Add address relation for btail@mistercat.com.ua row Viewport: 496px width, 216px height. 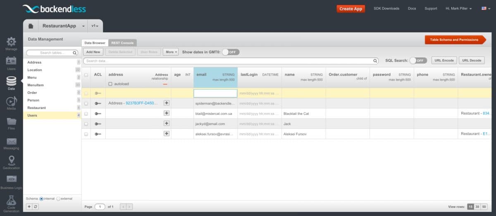tap(167, 113)
